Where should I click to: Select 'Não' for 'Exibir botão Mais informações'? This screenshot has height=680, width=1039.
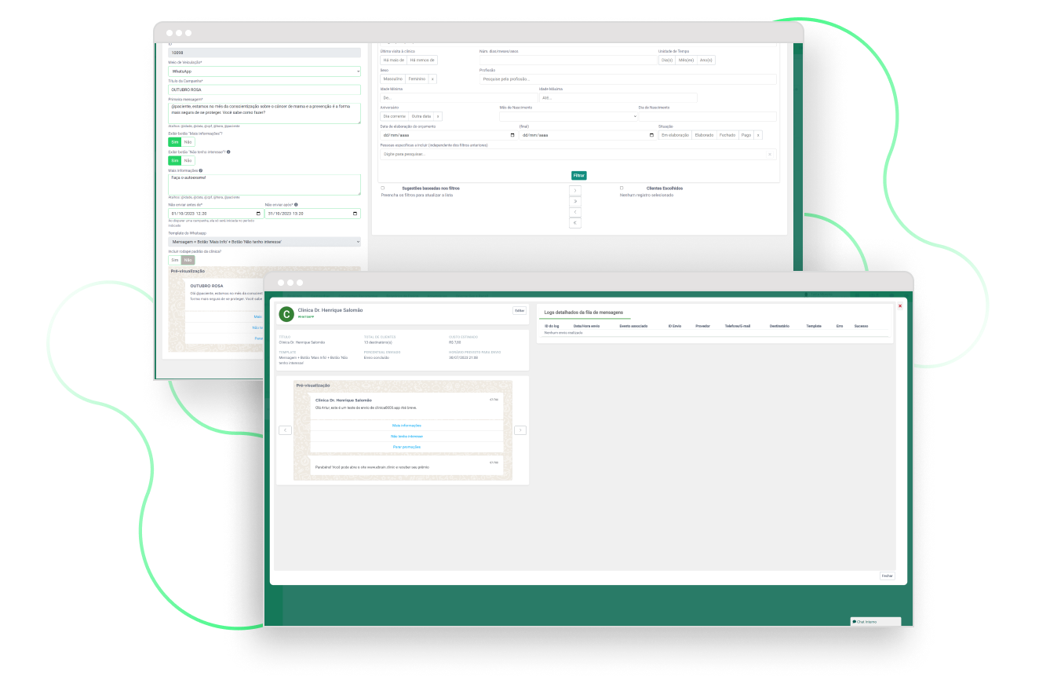[188, 142]
